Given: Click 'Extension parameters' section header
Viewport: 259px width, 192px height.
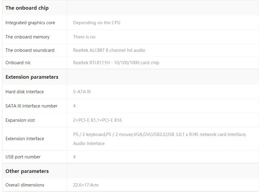Looking at the screenshot, I should tap(32, 77).
